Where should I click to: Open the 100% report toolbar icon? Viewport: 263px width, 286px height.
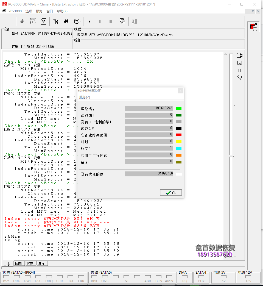click(x=43, y=21)
